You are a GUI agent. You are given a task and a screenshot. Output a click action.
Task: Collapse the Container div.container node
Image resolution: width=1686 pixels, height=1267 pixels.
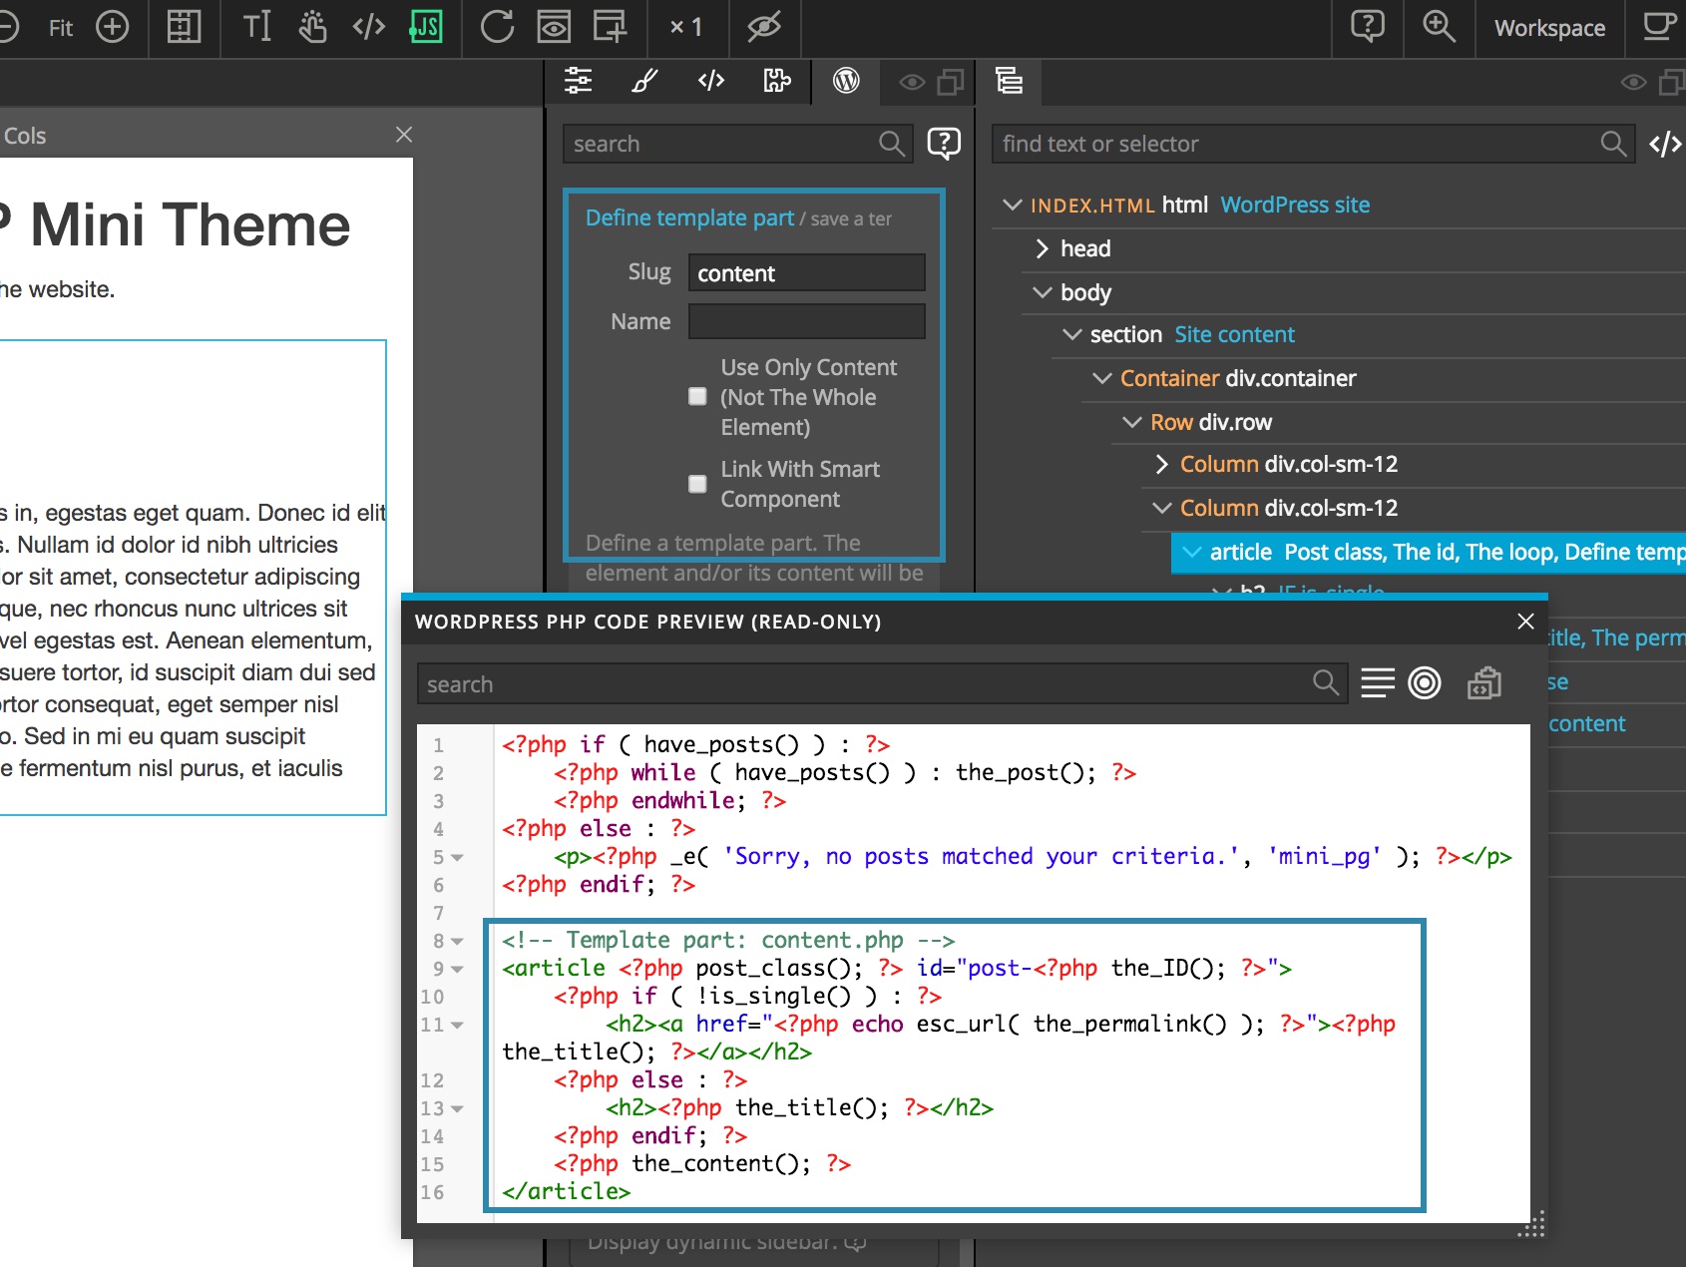click(1101, 378)
